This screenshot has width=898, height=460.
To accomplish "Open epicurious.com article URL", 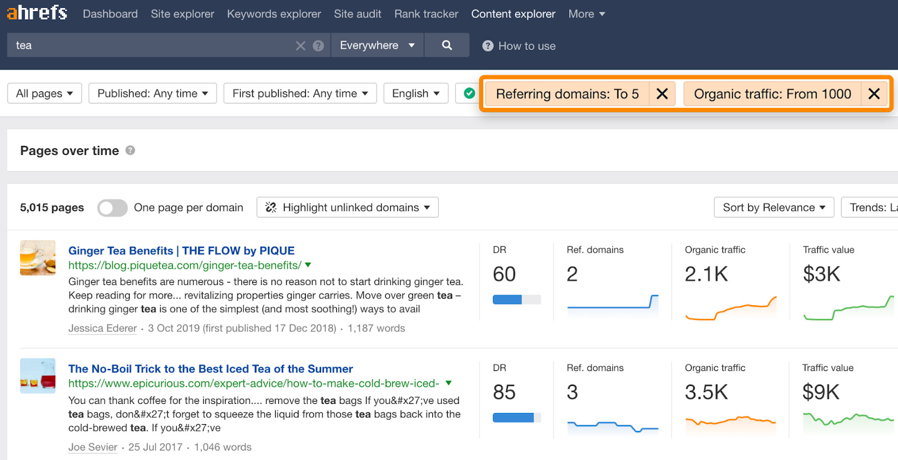I will click(x=254, y=383).
